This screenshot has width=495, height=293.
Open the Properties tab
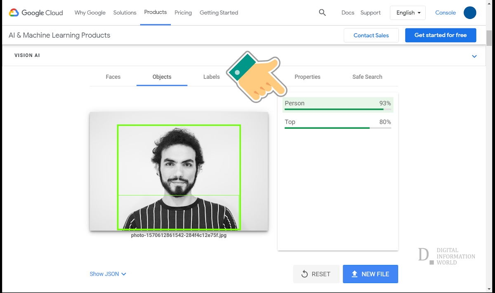pos(307,77)
